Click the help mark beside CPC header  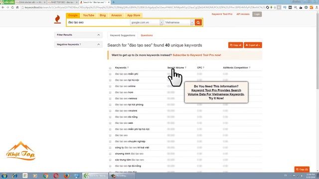click(203, 68)
